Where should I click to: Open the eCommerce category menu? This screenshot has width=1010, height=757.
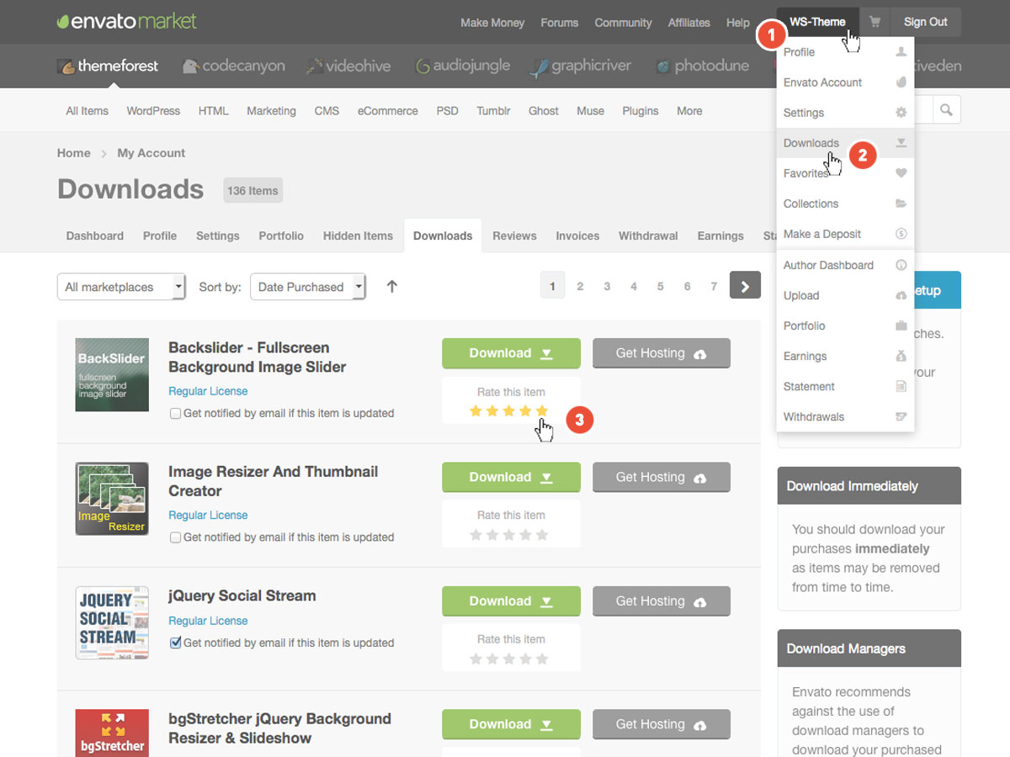(387, 111)
